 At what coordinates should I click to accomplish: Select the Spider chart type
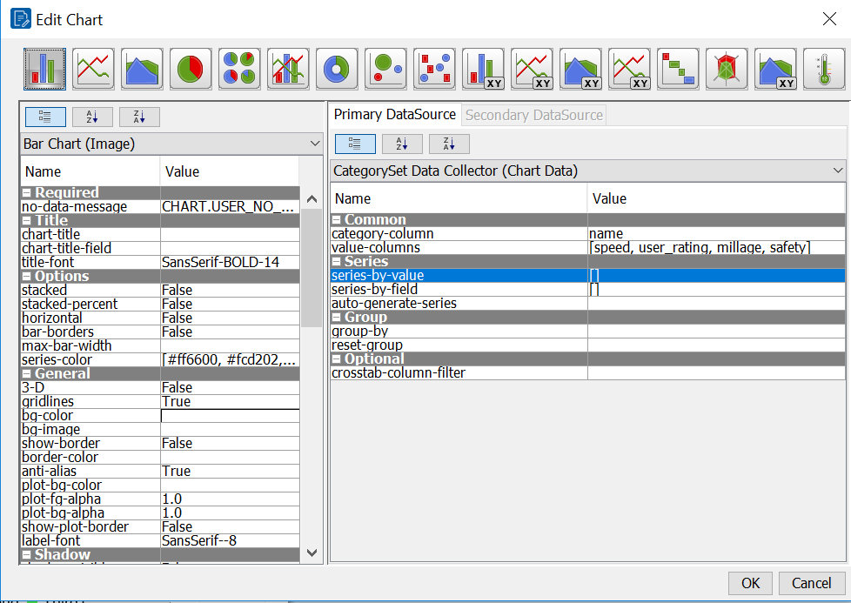pos(727,69)
